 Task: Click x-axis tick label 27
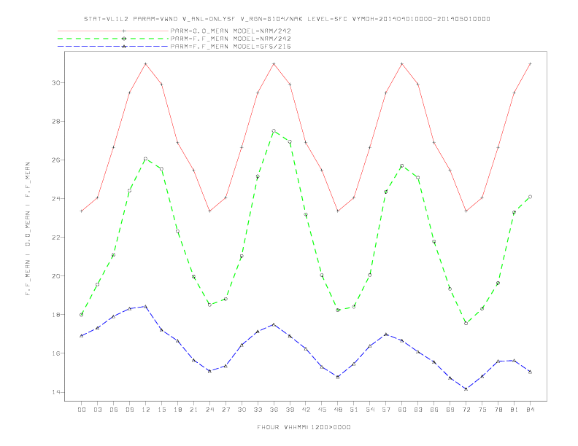[226, 410]
